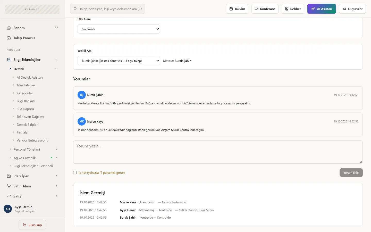The image size is (371, 232).
Task: Open the Yetkili Ata dropdown
Action: [x=119, y=61]
